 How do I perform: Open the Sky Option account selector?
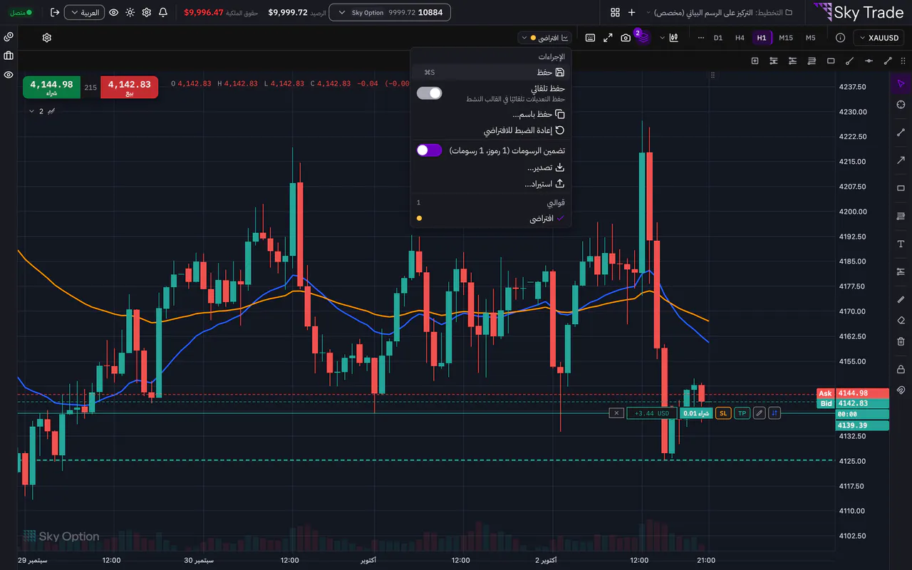pos(390,13)
